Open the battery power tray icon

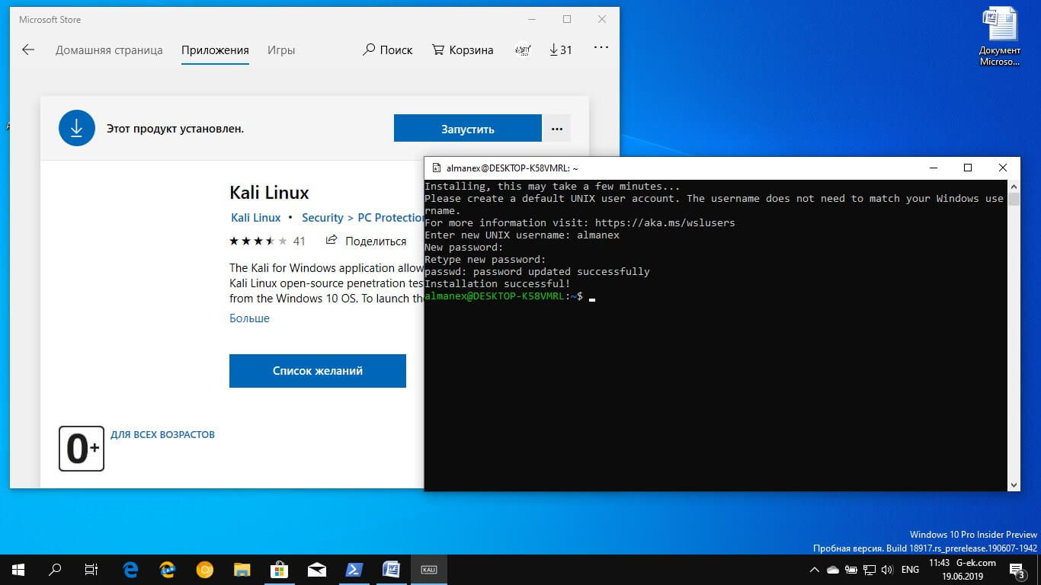tap(851, 569)
